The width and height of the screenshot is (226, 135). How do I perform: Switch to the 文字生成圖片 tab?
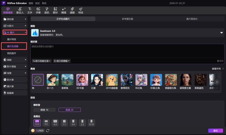(x=63, y=19)
